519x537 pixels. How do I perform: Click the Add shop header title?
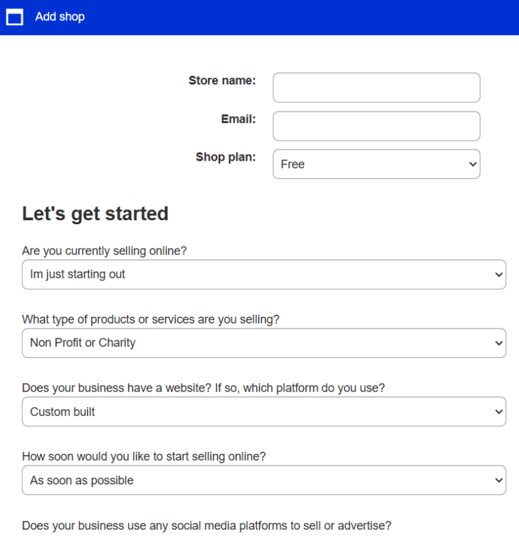tap(59, 17)
